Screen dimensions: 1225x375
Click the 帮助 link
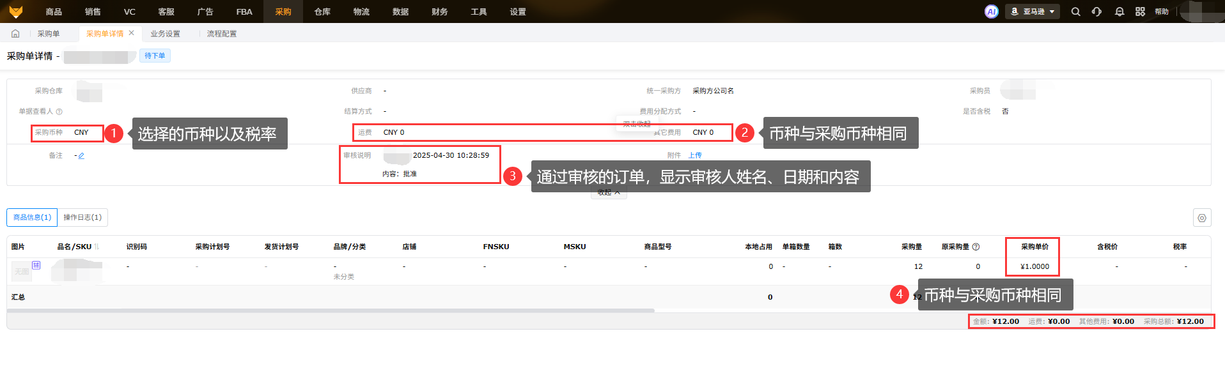tap(1162, 11)
